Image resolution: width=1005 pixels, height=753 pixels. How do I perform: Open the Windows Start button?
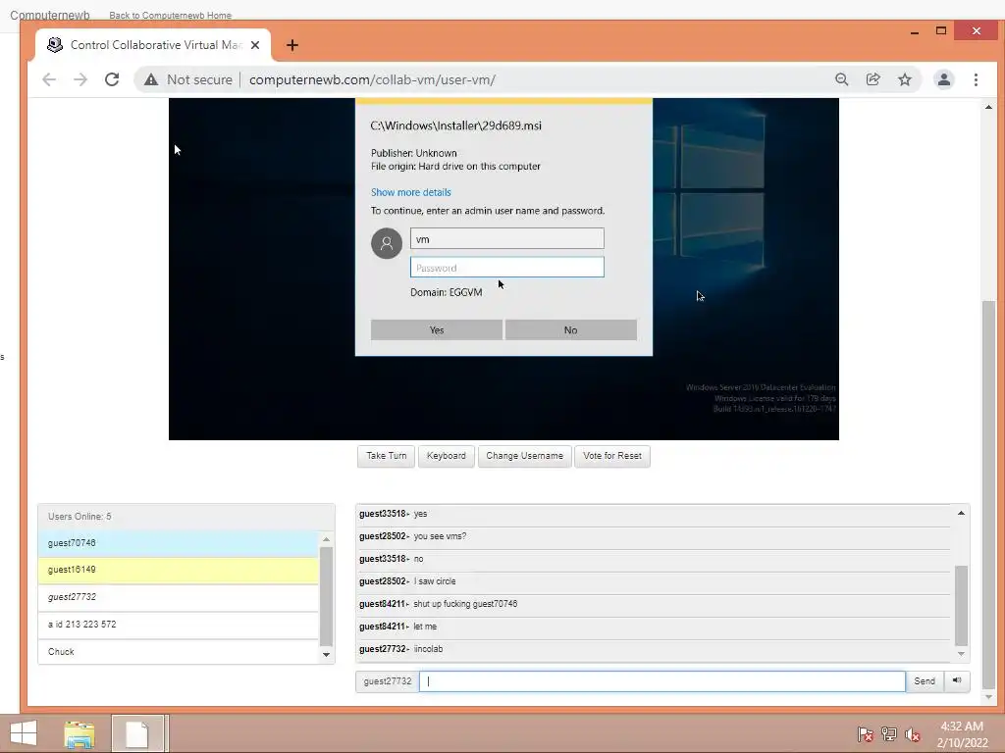click(24, 733)
